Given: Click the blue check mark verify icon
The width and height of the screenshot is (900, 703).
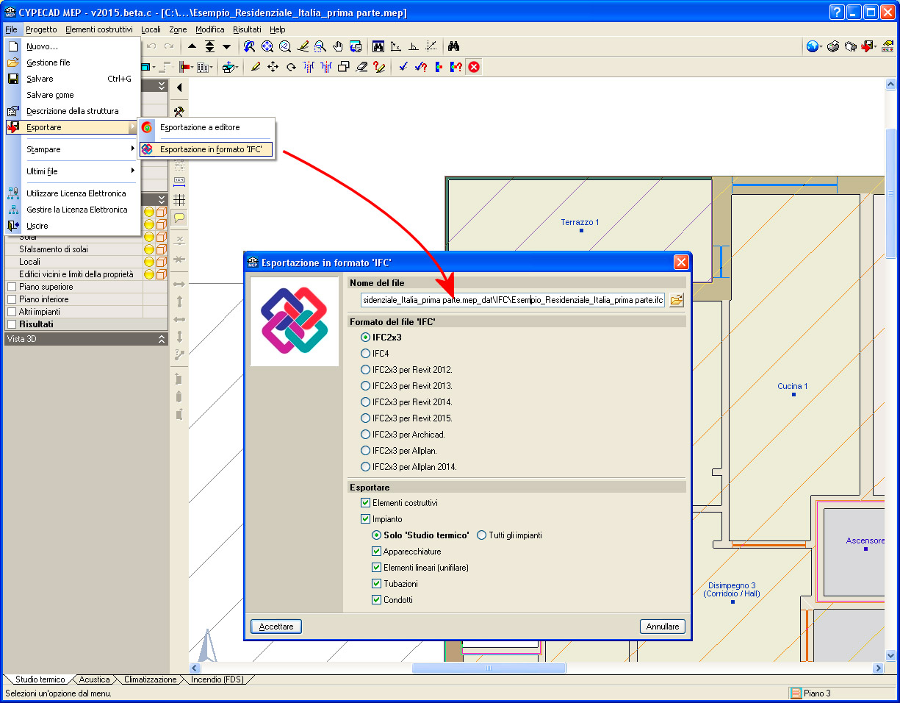Looking at the screenshot, I should pos(403,67).
